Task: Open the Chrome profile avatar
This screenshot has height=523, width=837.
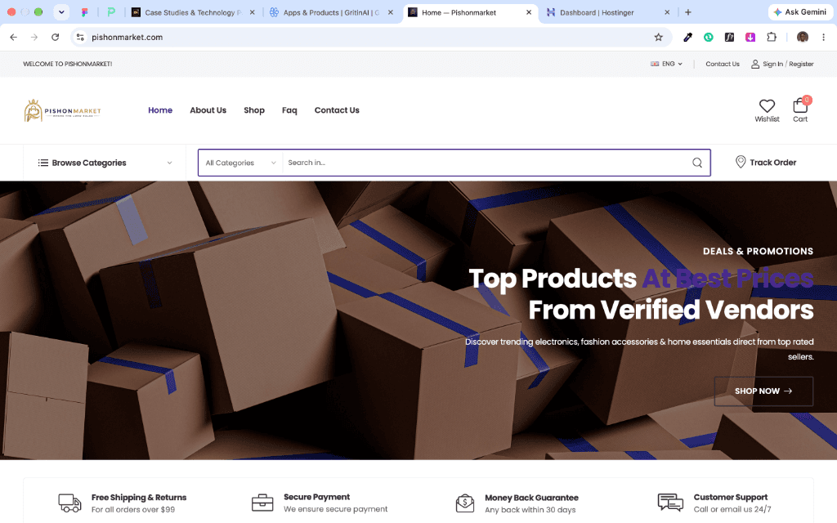Action: [803, 37]
